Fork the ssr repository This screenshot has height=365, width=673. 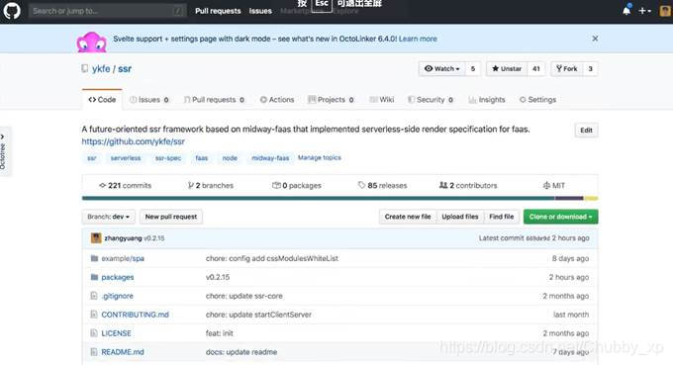pyautogui.click(x=567, y=68)
